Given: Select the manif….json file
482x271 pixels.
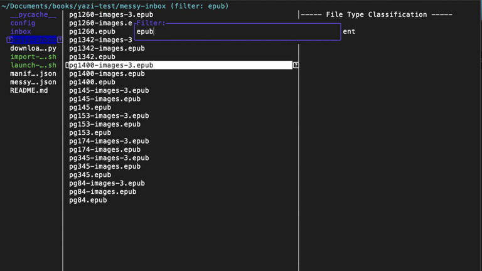Looking at the screenshot, I should point(33,73).
